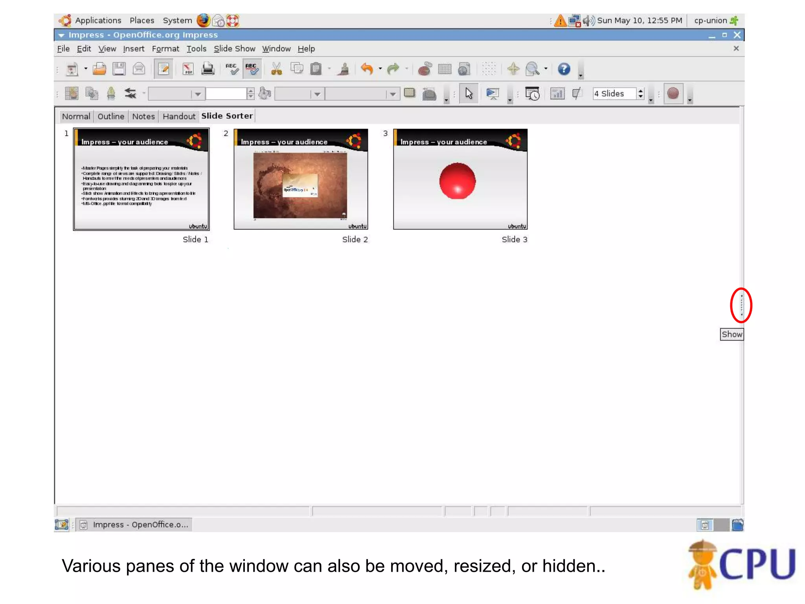
Task: Increase the spinner value with the up arrow beside the first combo box
Action: tap(251, 91)
